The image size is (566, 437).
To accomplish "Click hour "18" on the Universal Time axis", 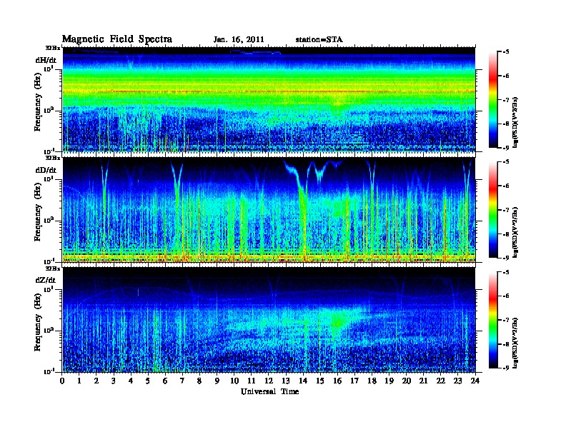I will coord(372,381).
